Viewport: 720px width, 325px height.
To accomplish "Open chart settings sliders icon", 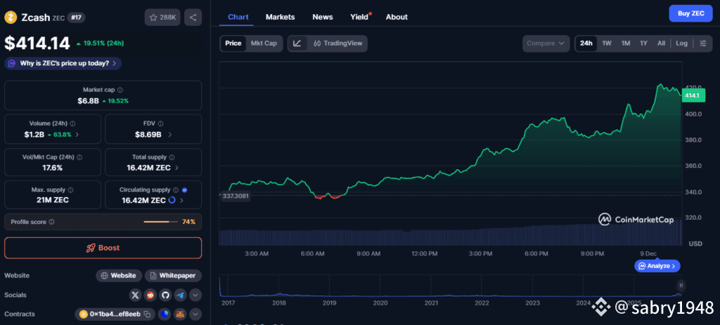I will click(702, 44).
